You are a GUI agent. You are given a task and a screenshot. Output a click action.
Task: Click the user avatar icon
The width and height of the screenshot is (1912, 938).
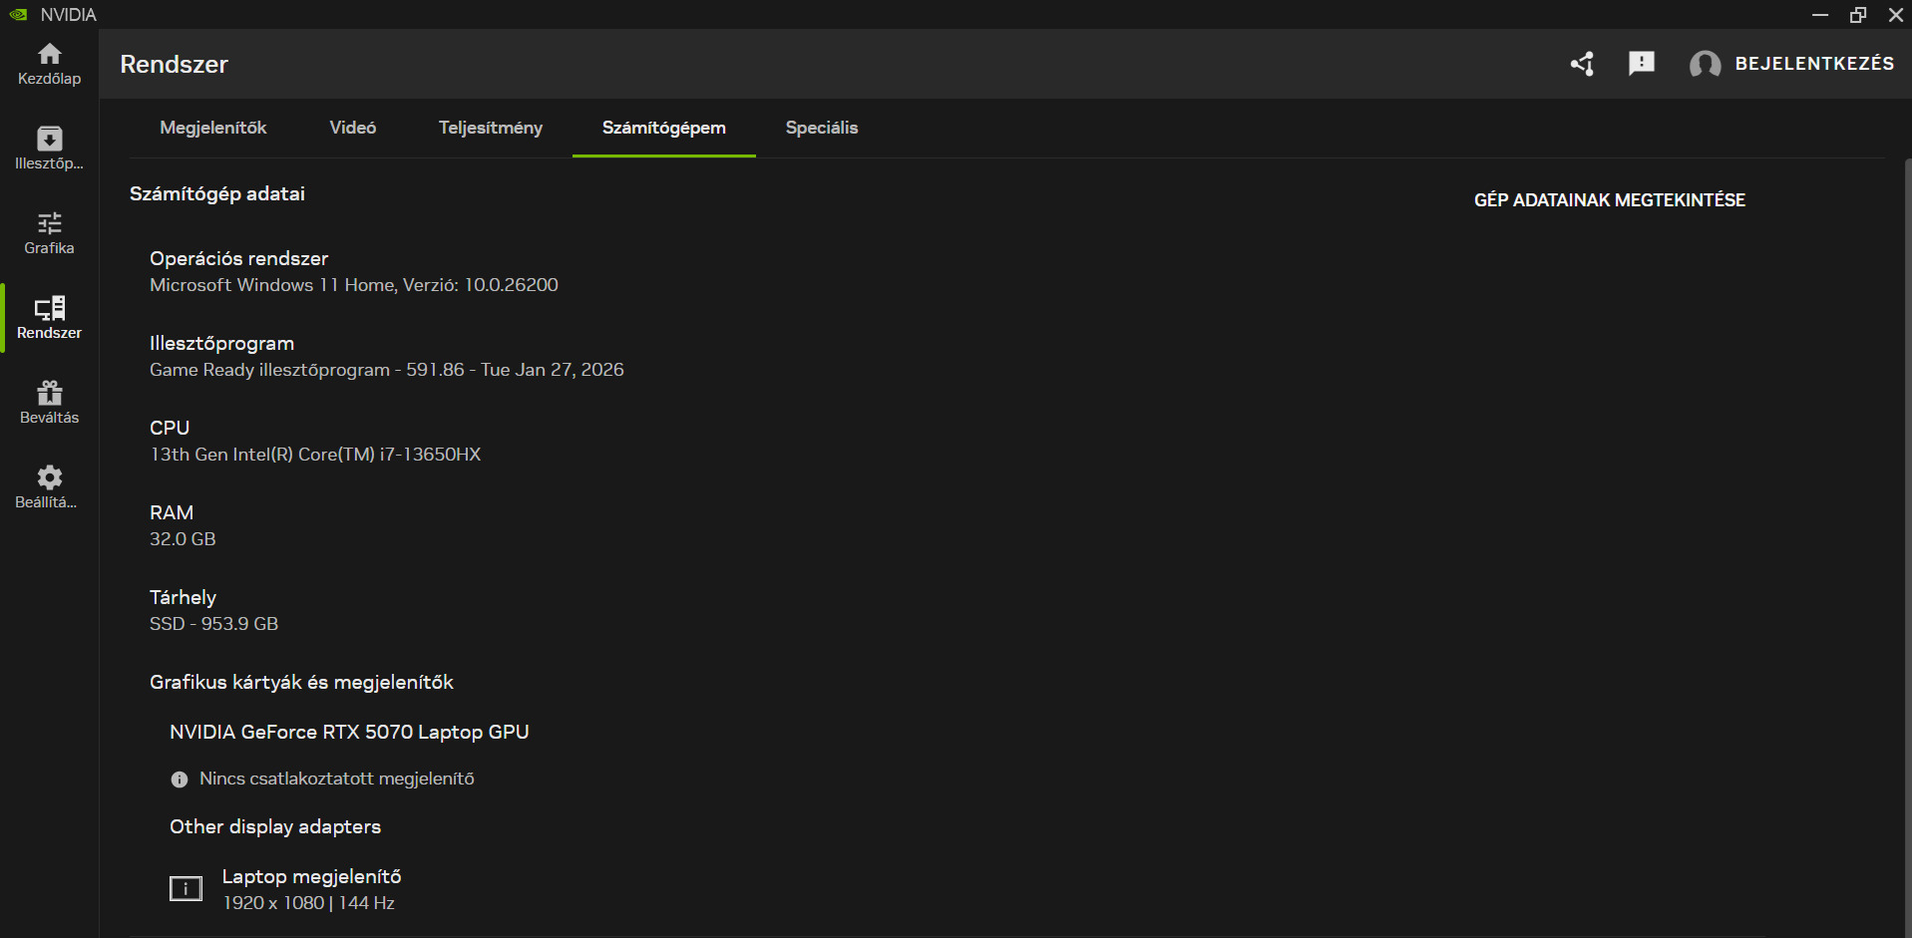1705,64
